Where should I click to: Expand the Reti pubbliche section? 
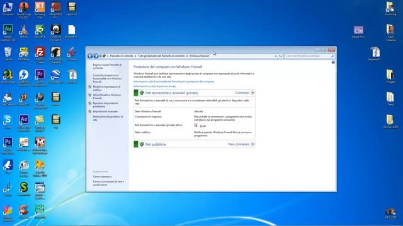(x=253, y=144)
